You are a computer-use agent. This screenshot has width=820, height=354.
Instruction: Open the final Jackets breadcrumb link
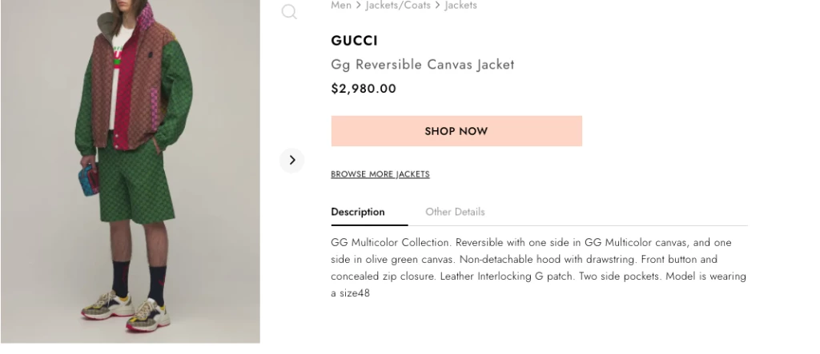tap(460, 6)
